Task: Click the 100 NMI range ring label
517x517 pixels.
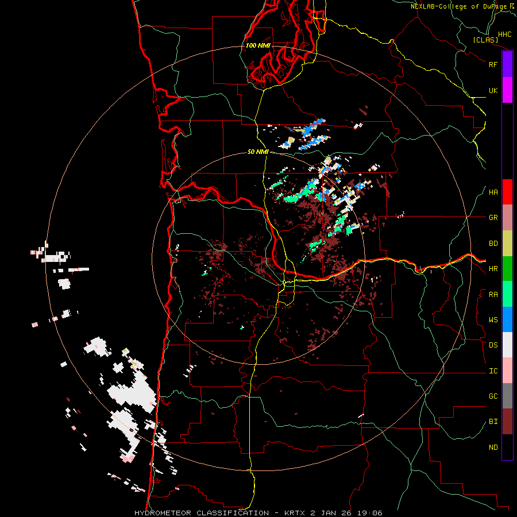Action: (258, 45)
